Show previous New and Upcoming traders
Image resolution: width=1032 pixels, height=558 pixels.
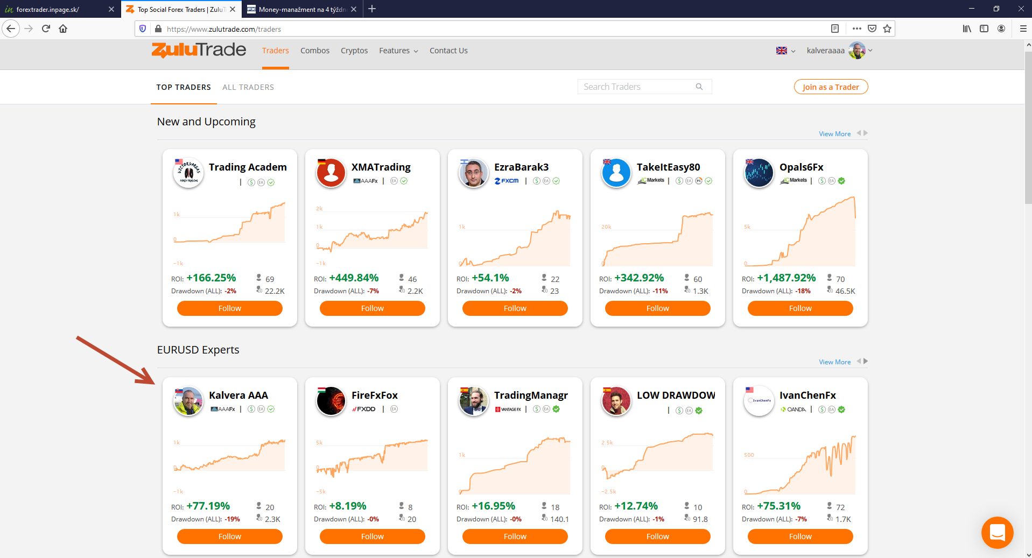(x=859, y=133)
